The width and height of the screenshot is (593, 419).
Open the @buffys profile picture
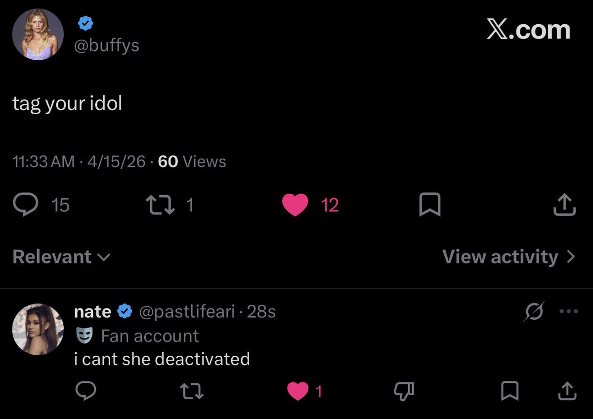[38, 34]
